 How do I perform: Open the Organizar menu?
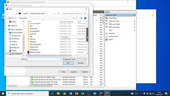point(11,18)
